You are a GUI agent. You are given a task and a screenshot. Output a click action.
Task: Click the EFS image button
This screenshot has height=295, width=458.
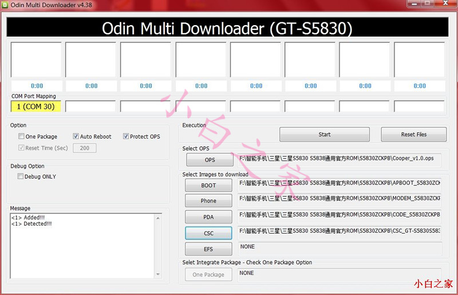click(208, 249)
